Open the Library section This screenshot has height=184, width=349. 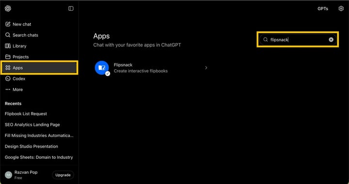click(39, 46)
